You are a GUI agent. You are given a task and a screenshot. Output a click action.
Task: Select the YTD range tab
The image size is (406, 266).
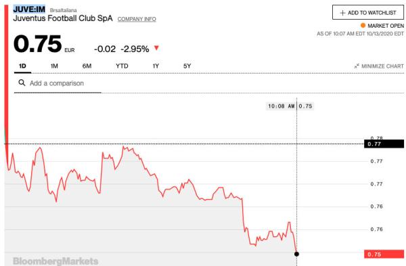point(122,66)
